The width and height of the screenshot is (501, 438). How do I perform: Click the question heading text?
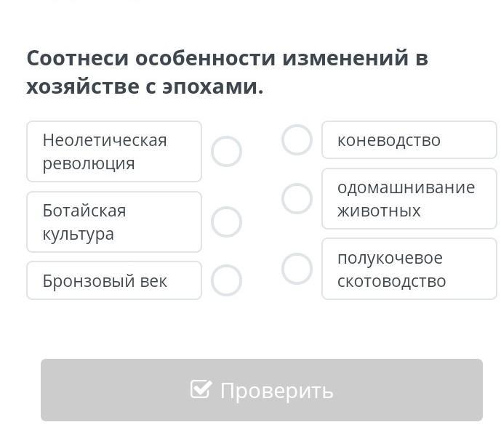pyautogui.click(x=227, y=72)
